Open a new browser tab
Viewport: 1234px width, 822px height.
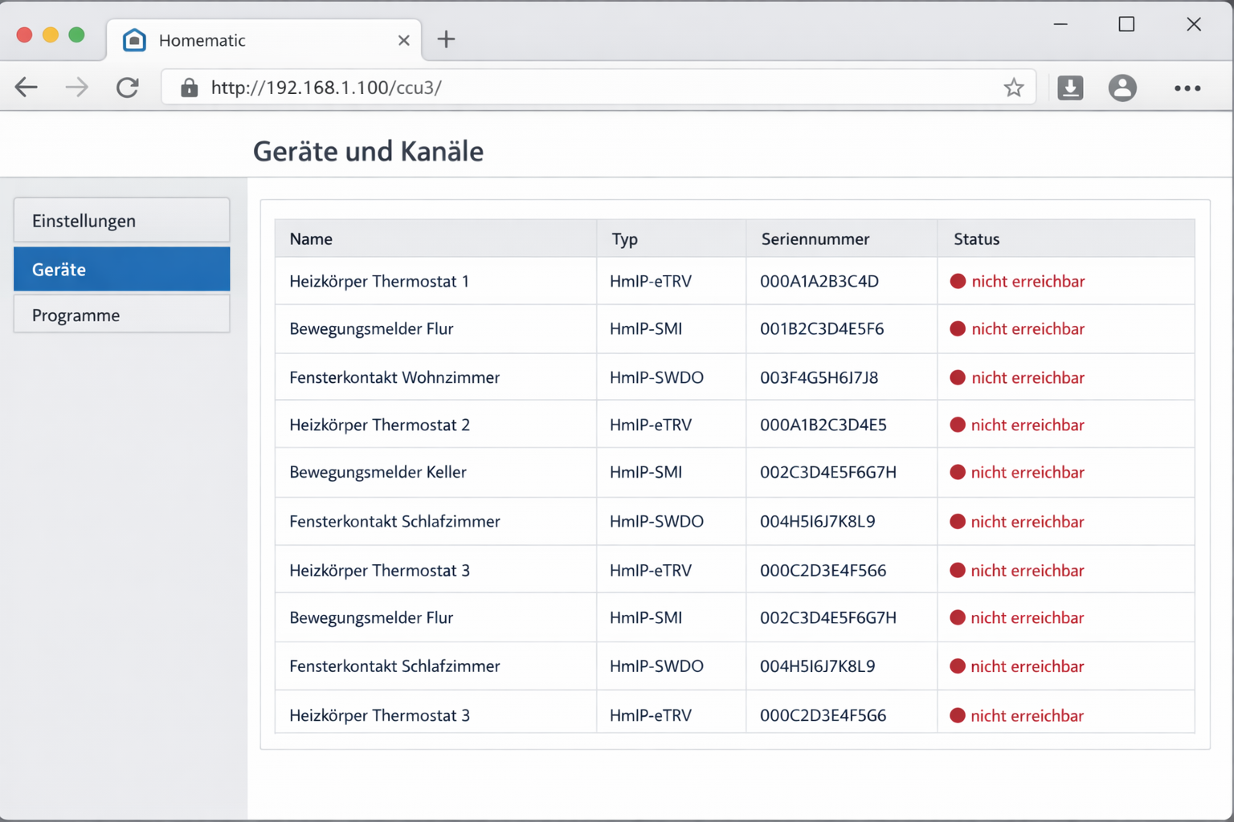pos(446,39)
